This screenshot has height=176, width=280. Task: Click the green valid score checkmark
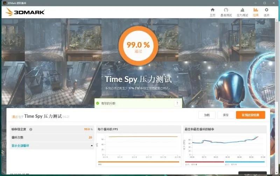(x=98, y=103)
